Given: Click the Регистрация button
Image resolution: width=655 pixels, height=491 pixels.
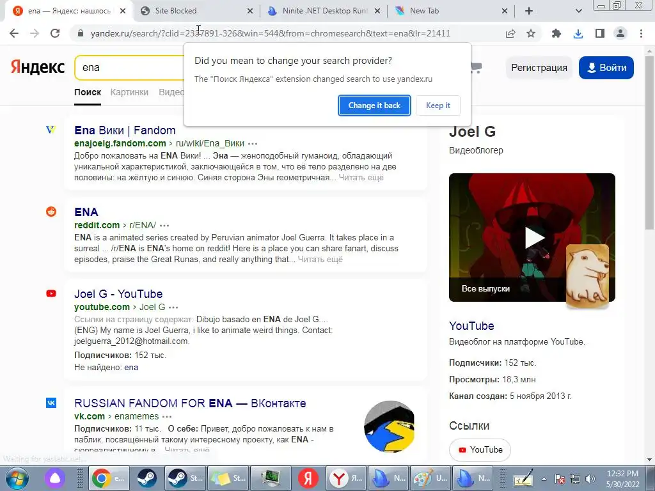Looking at the screenshot, I should click(x=539, y=68).
